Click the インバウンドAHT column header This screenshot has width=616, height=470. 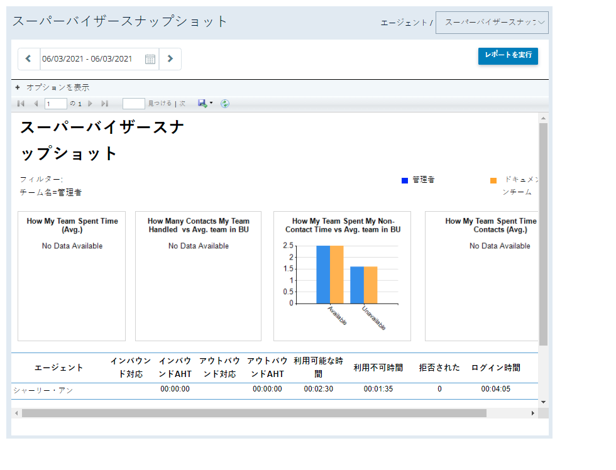[175, 368]
